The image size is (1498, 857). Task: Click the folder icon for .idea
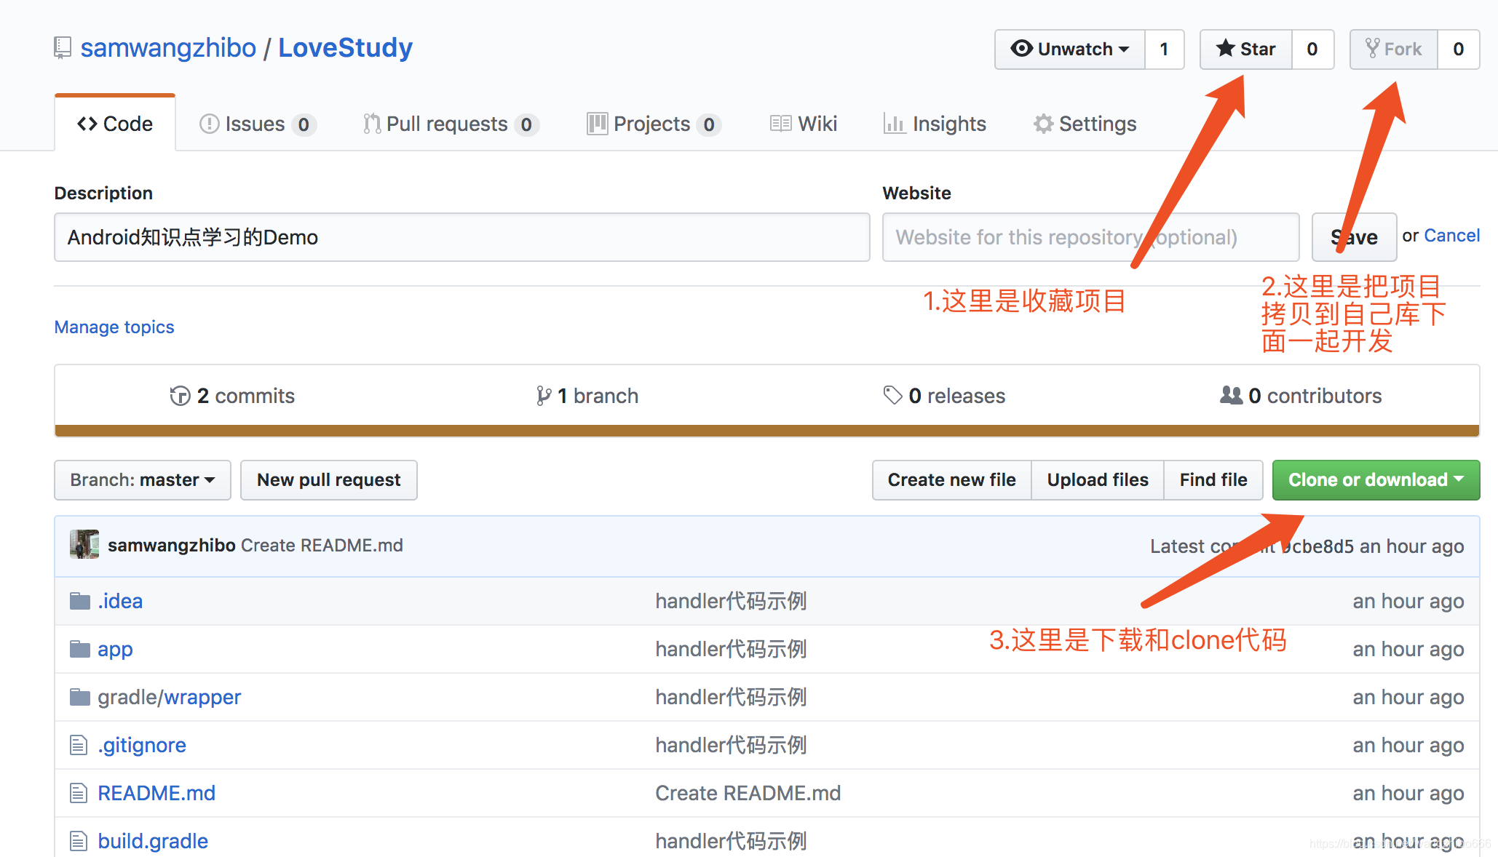[80, 601]
